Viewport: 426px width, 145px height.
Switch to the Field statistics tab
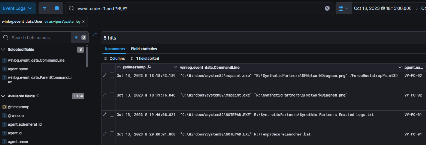144,49
